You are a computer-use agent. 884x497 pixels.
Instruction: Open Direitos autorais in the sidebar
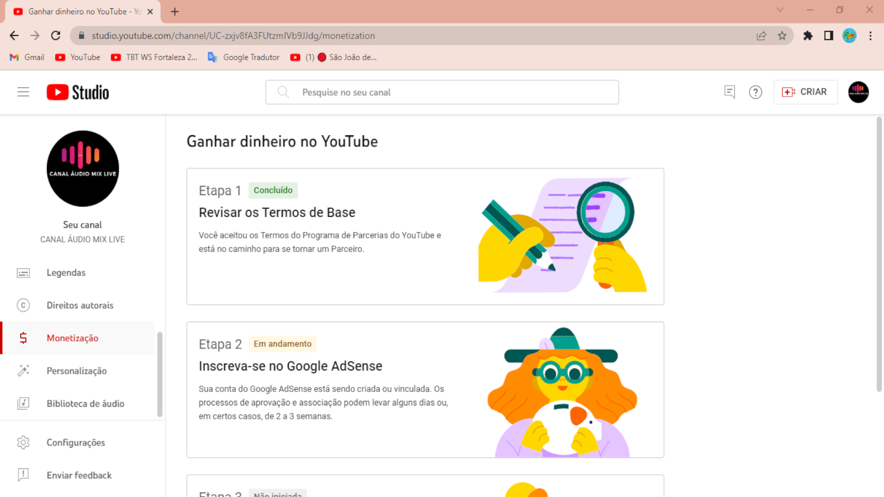click(x=78, y=305)
